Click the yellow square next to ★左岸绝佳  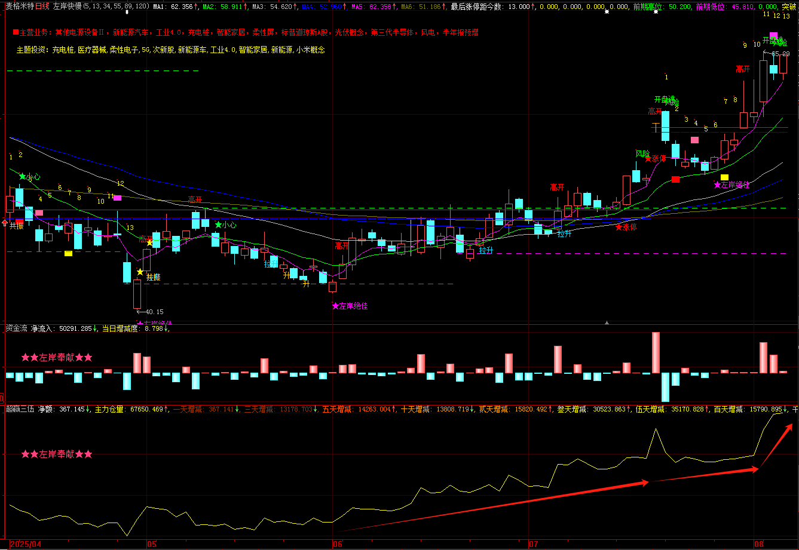(x=724, y=177)
